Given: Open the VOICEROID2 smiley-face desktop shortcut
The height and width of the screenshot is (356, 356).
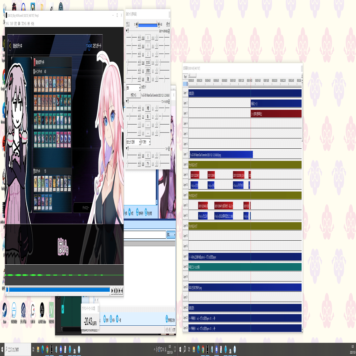Looking at the screenshot, I should click(14, 312).
